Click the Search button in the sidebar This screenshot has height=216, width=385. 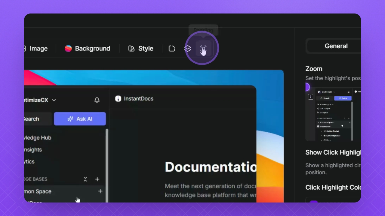38,119
